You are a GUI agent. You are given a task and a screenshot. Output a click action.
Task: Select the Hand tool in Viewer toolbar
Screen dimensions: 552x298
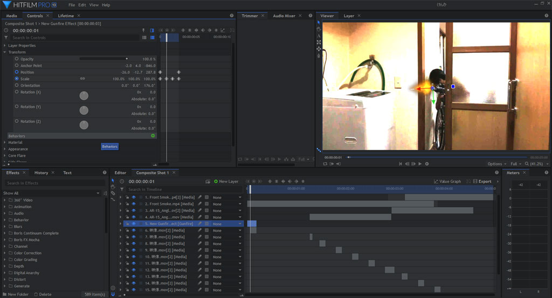point(319,29)
